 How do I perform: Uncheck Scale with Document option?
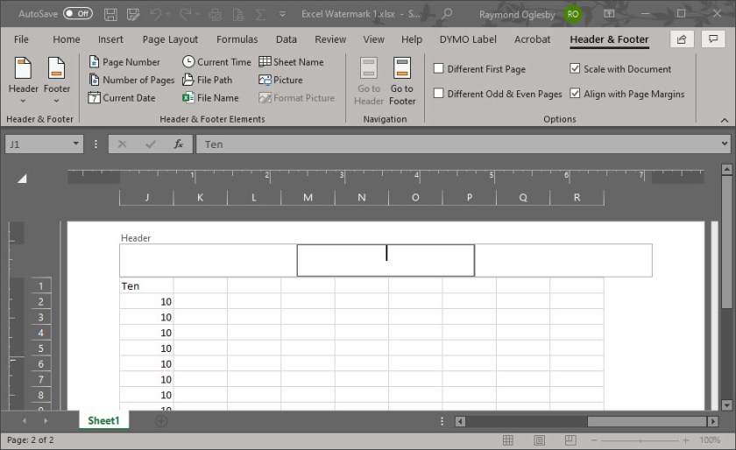(x=576, y=69)
